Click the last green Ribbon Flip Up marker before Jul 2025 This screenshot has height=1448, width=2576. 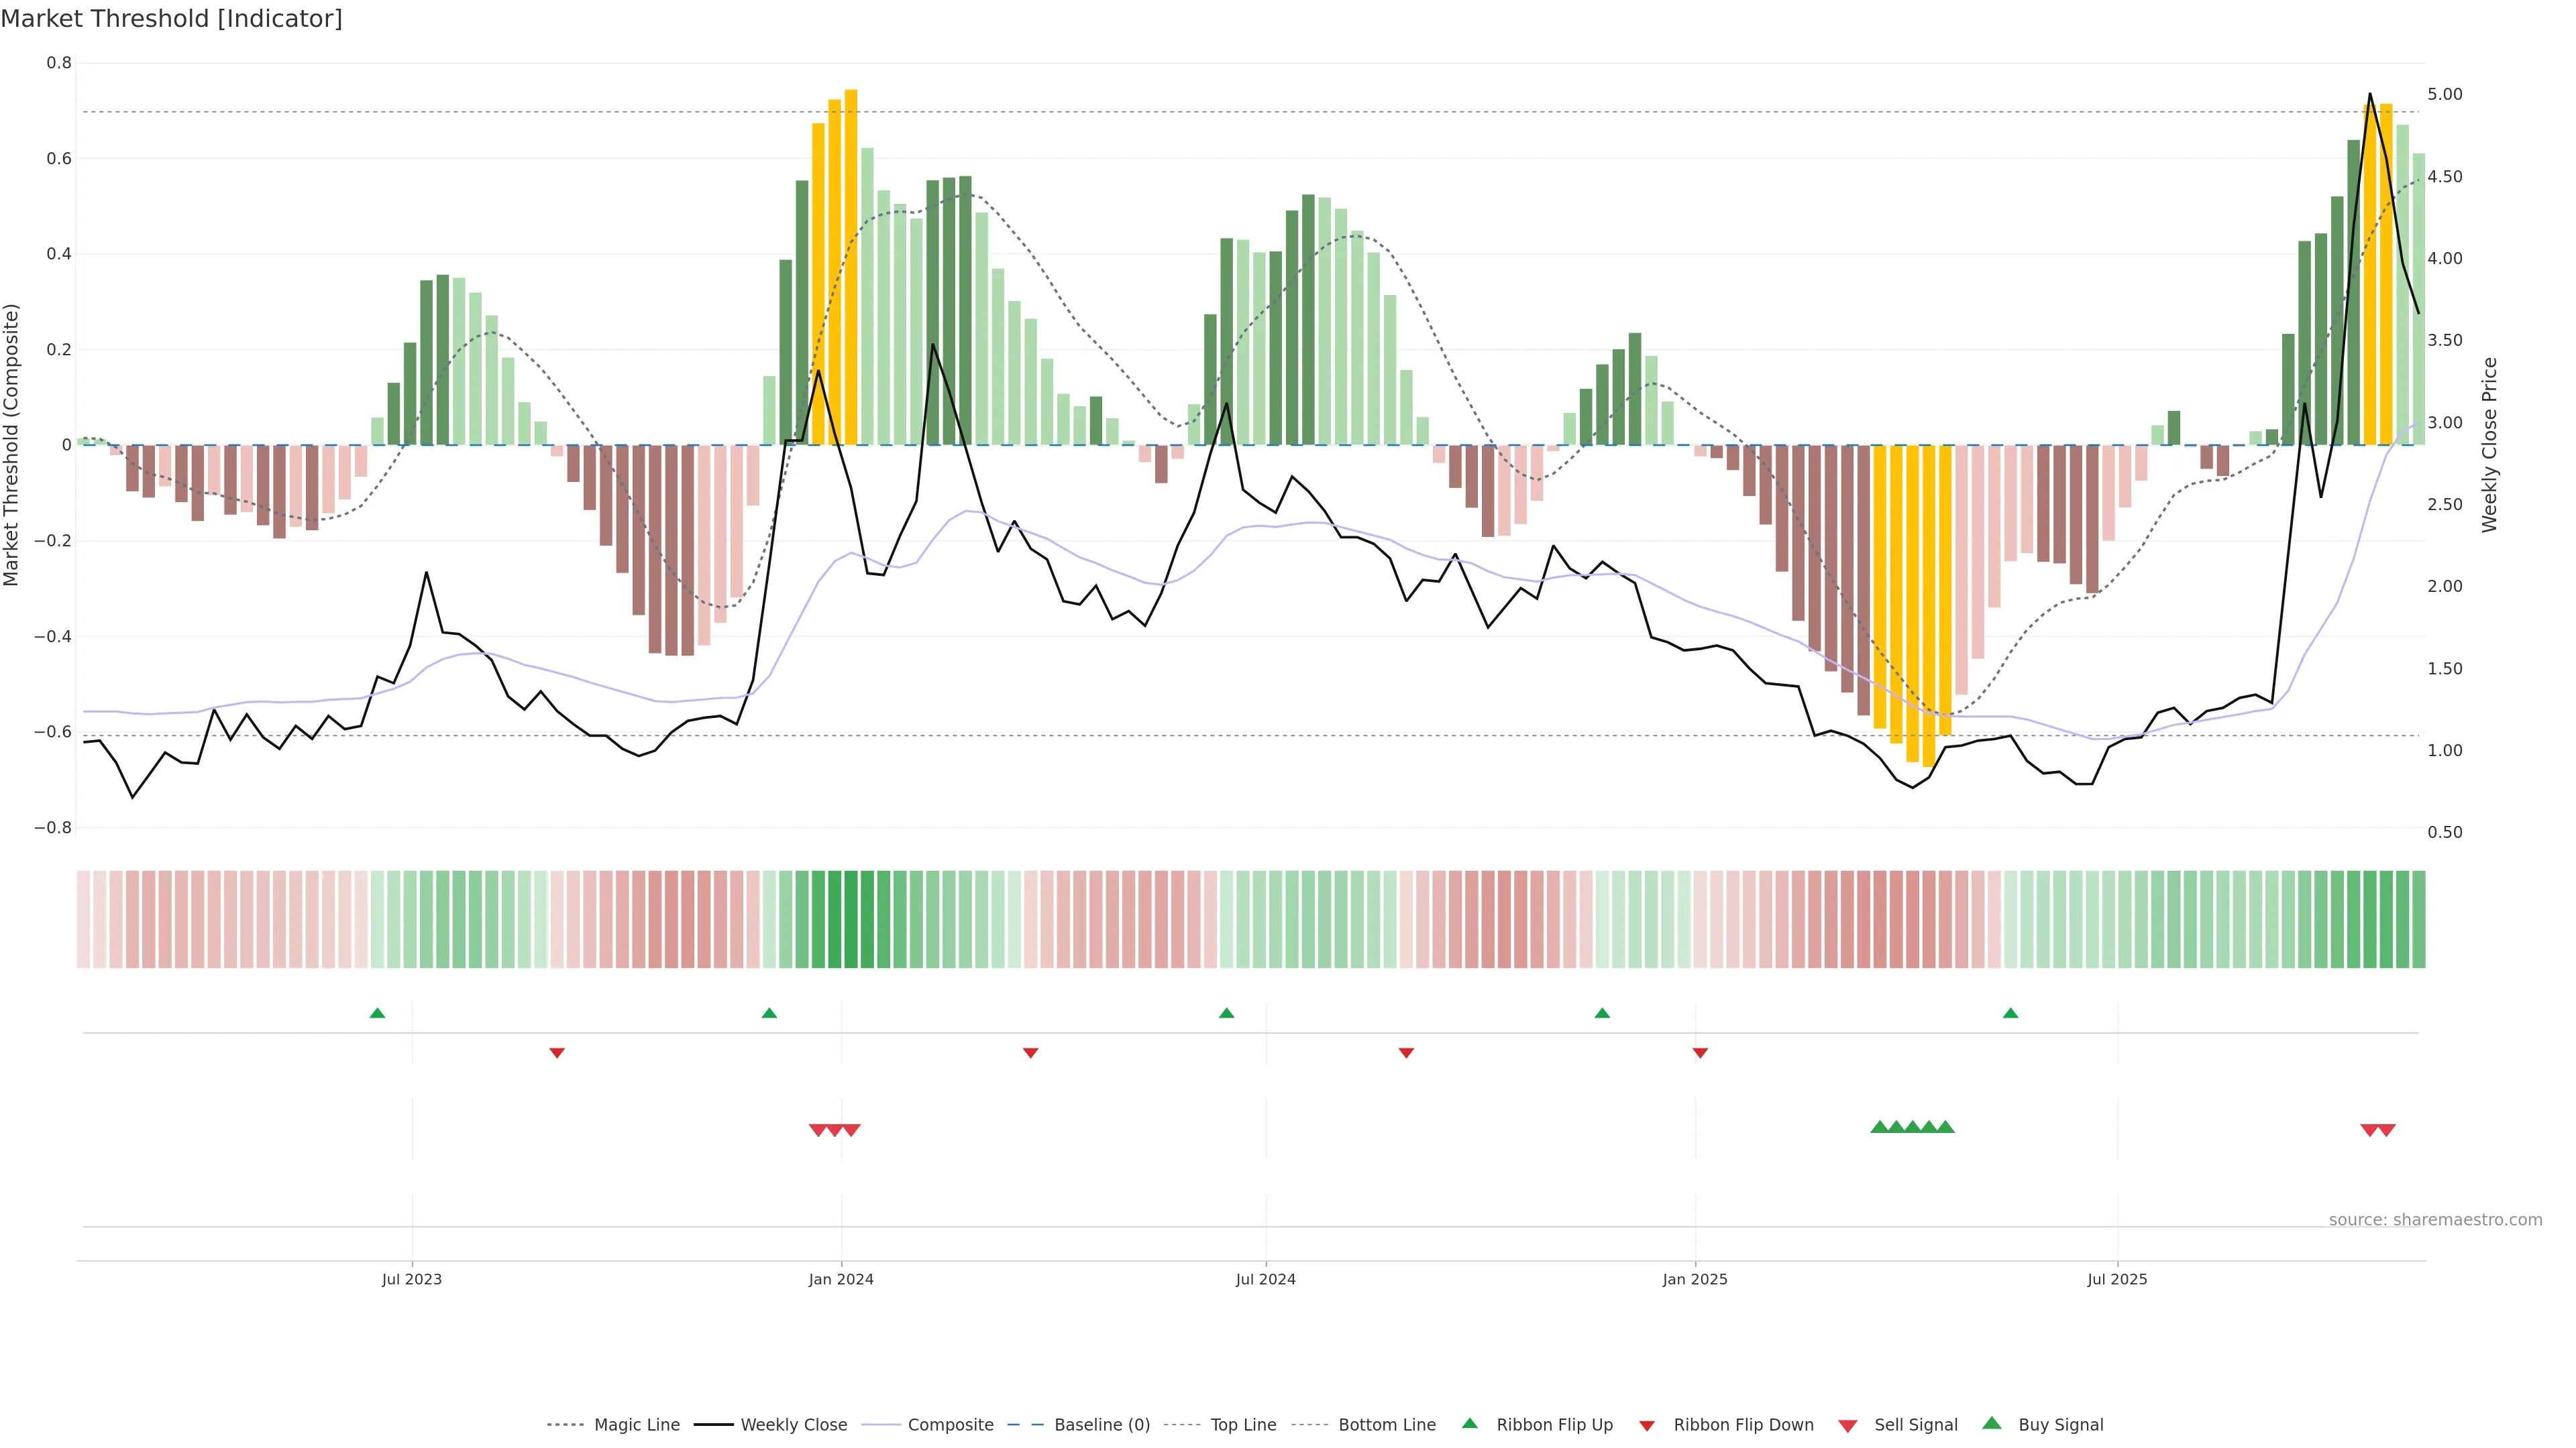2011,1014
